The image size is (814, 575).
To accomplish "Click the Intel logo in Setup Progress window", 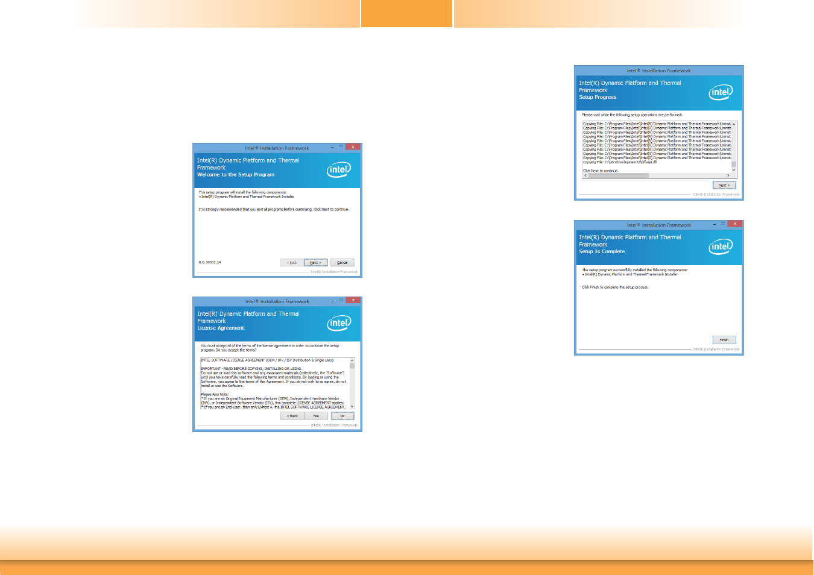I will [721, 92].
